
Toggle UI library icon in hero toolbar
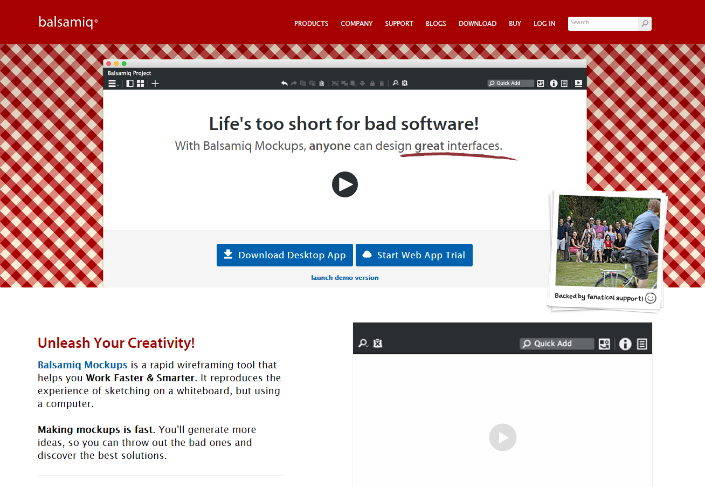(541, 84)
